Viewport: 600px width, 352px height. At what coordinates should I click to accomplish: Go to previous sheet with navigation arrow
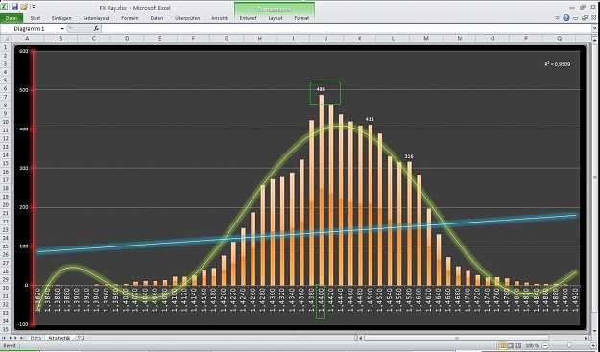[x=10, y=339]
